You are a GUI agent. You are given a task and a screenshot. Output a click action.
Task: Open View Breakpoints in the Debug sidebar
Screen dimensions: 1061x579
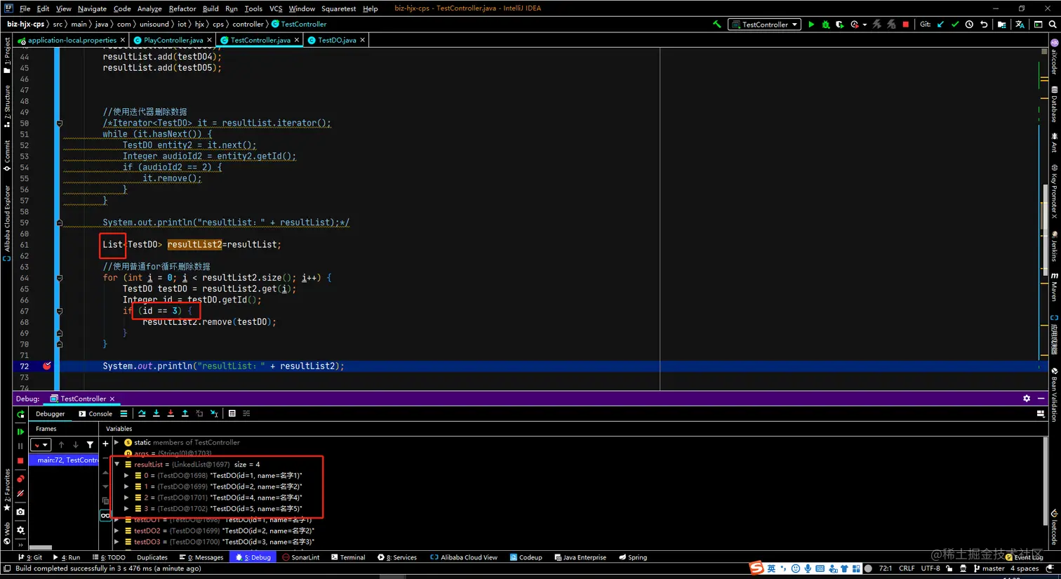[x=20, y=479]
